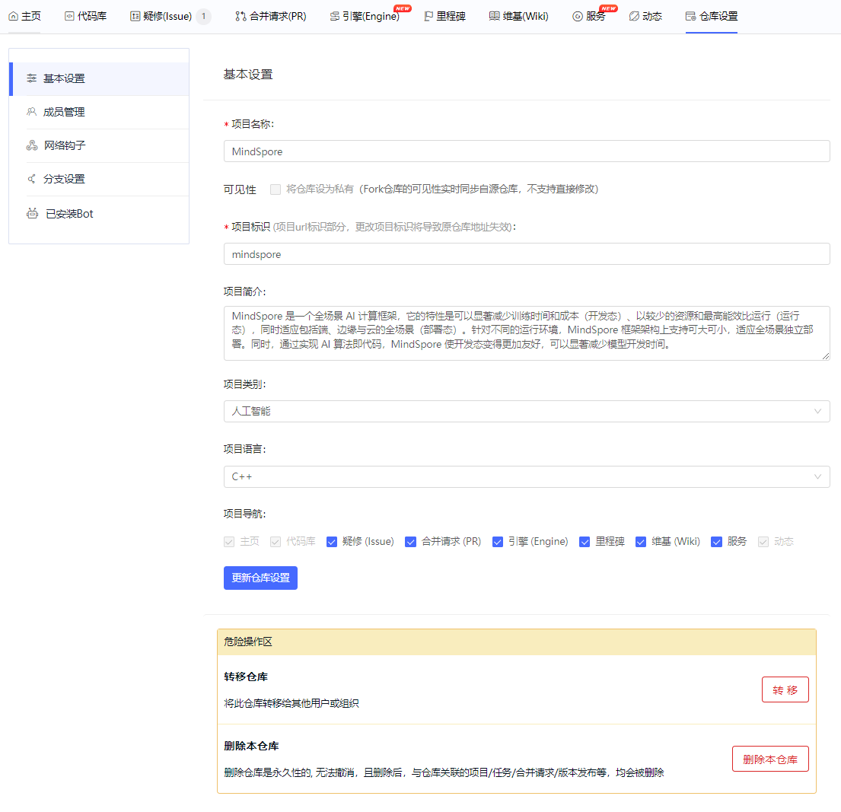
Task: Uncheck 维基 (Wiki) navigation checkbox
Action: (640, 542)
